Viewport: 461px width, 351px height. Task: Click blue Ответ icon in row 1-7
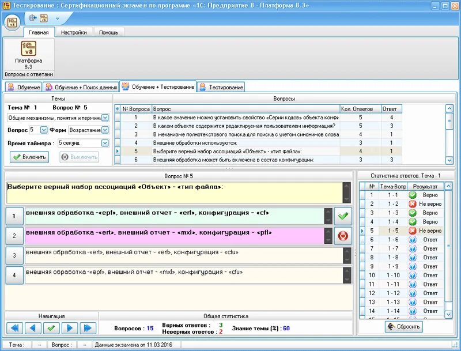pos(413,248)
